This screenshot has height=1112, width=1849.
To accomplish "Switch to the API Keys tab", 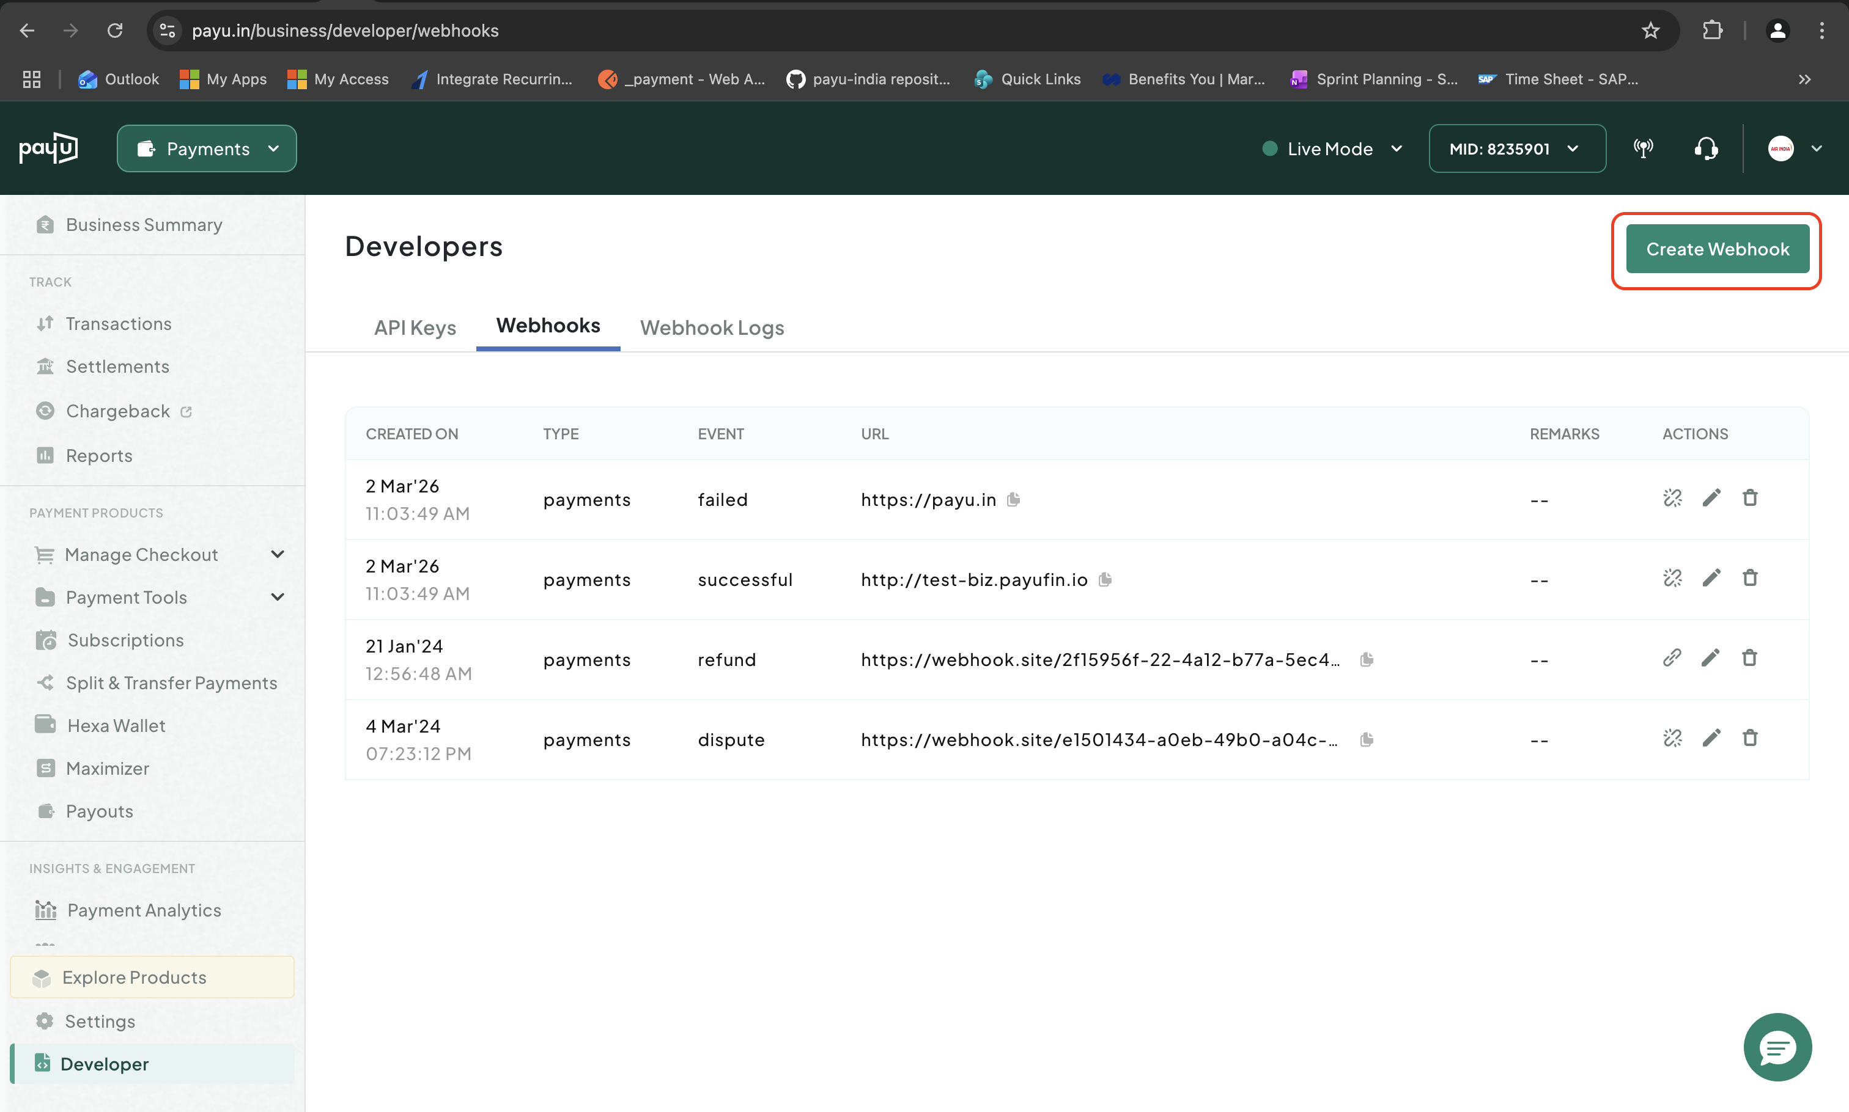I will [415, 327].
